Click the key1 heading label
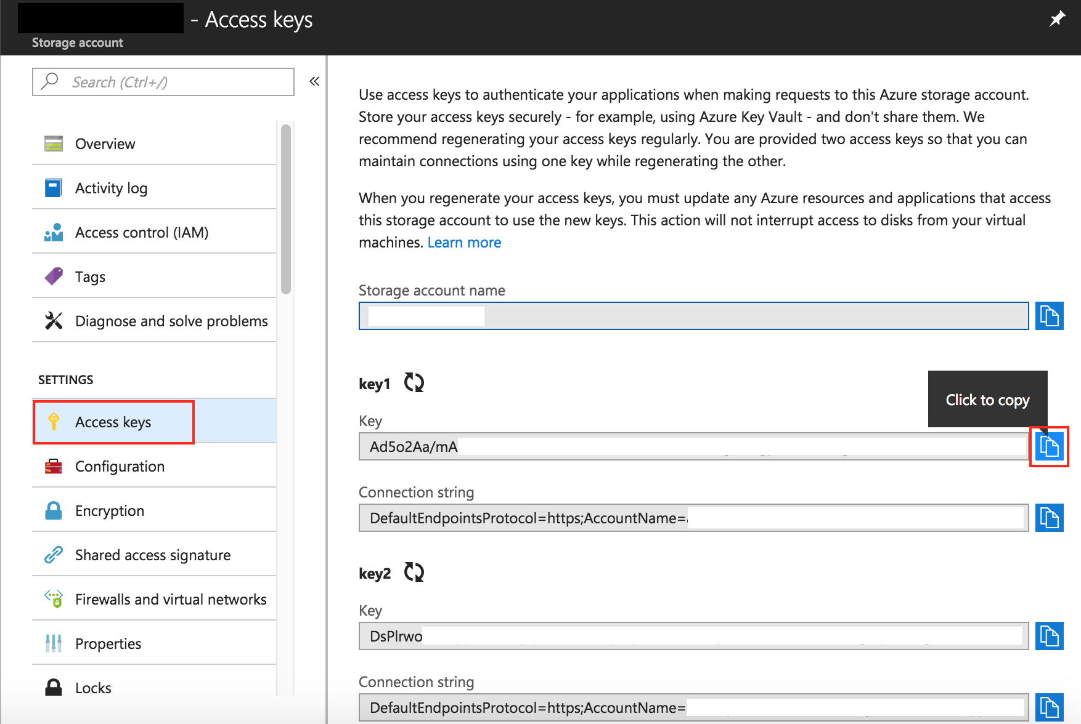Image resolution: width=1081 pixels, height=724 pixels. [x=375, y=384]
